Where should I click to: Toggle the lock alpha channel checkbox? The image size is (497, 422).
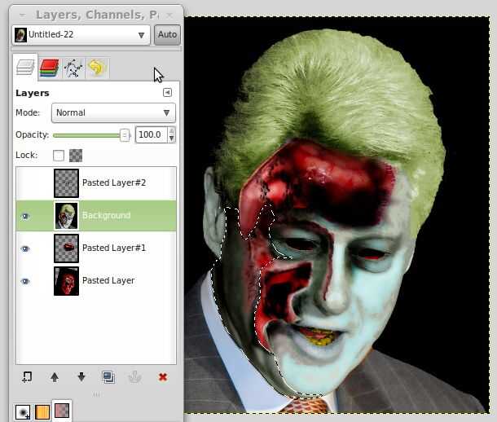pyautogui.click(x=76, y=156)
